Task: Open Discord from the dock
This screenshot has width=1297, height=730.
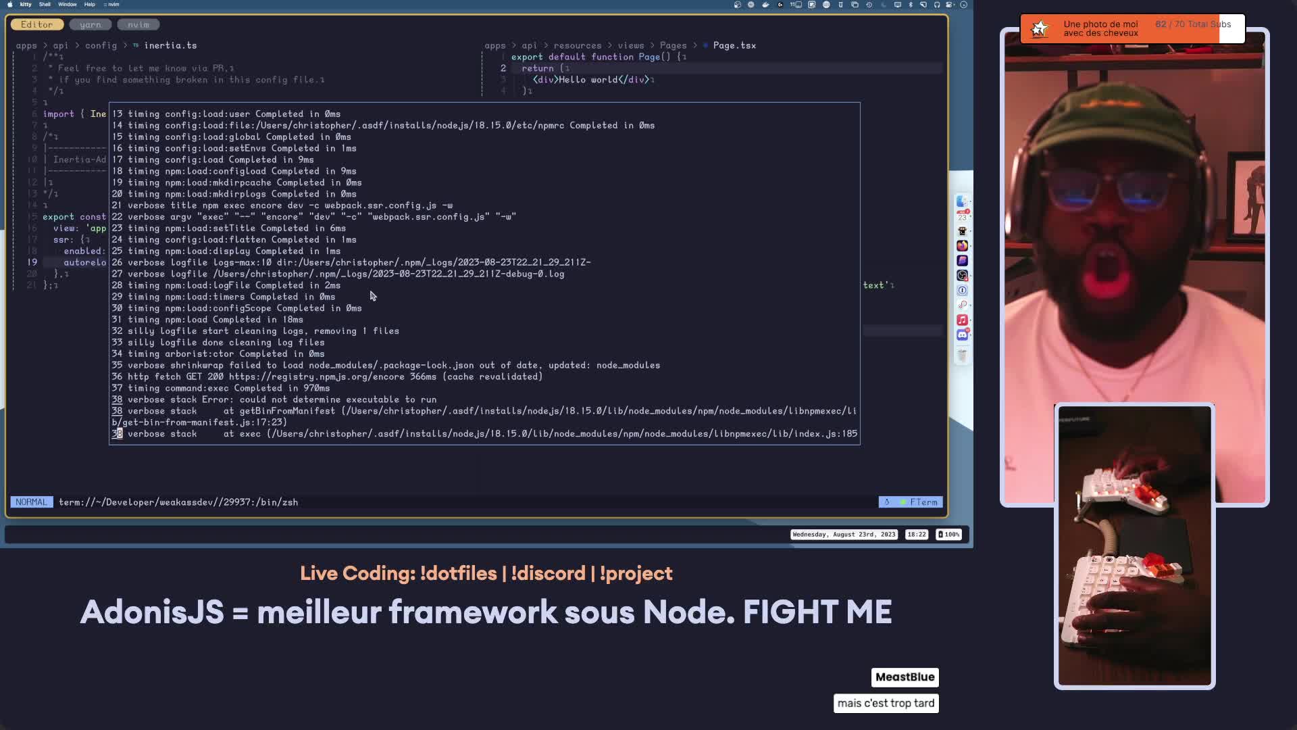Action: pos(962,335)
